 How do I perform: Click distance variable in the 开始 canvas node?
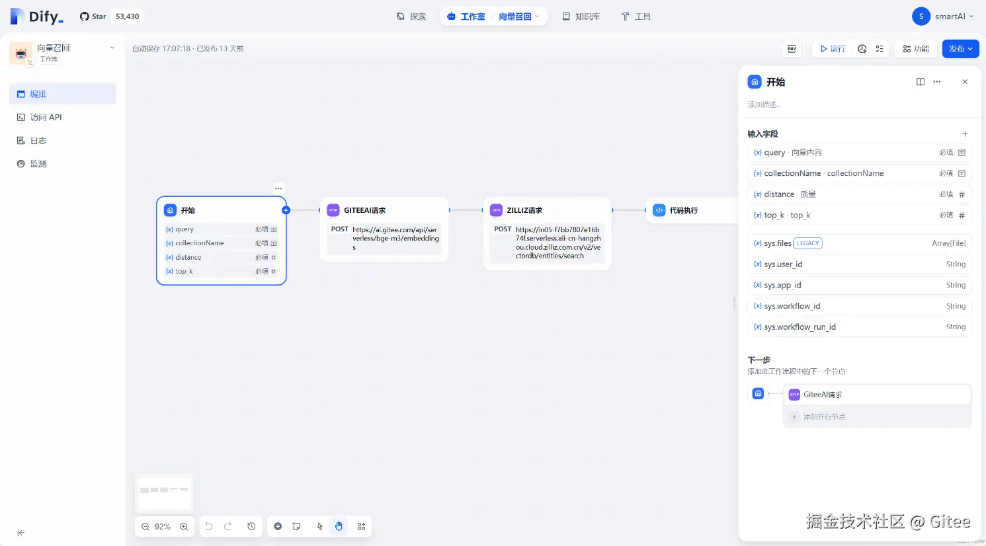(x=221, y=257)
